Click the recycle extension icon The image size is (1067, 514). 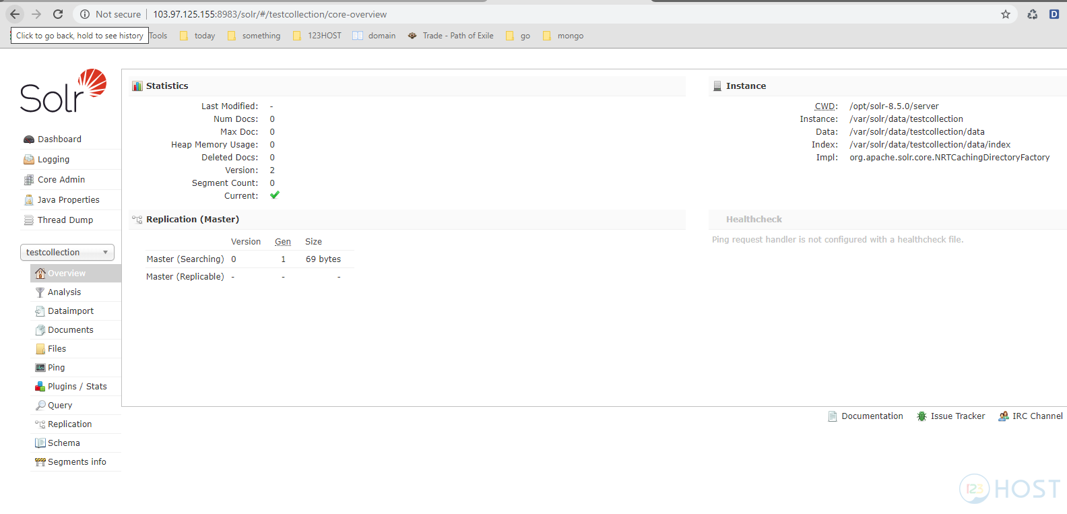pos(1032,14)
